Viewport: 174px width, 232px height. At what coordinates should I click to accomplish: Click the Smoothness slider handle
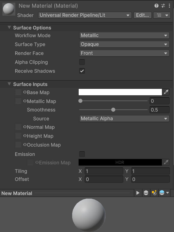pos(113,110)
